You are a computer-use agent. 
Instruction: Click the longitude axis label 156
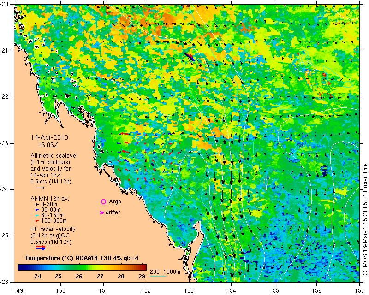317,291
